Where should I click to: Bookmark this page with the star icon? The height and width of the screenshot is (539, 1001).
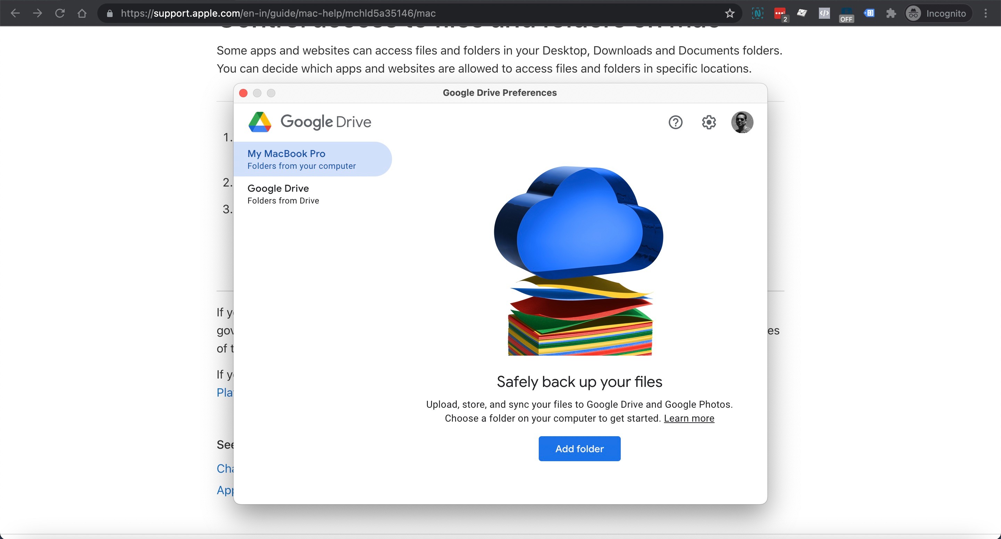[730, 14]
